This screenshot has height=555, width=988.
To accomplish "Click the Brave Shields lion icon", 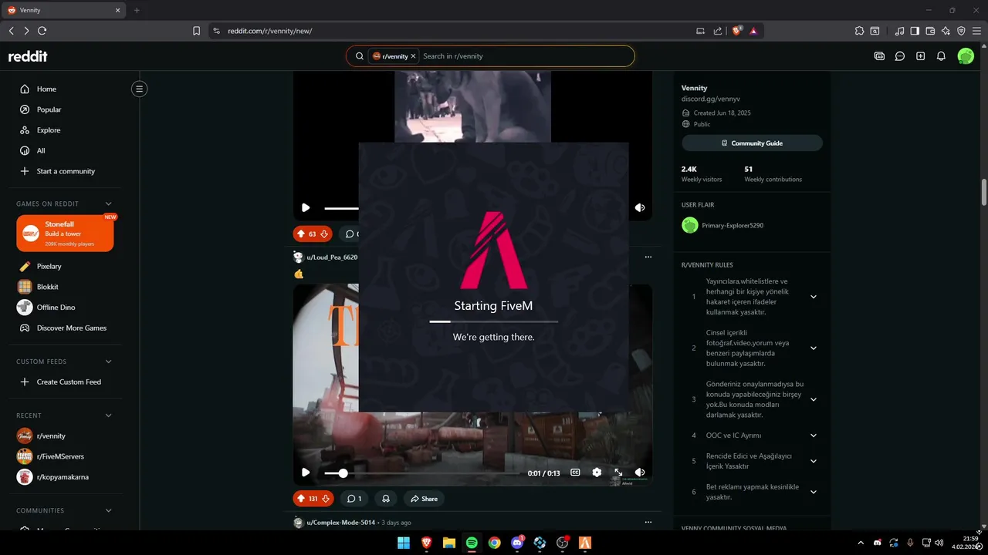I will click(x=737, y=31).
